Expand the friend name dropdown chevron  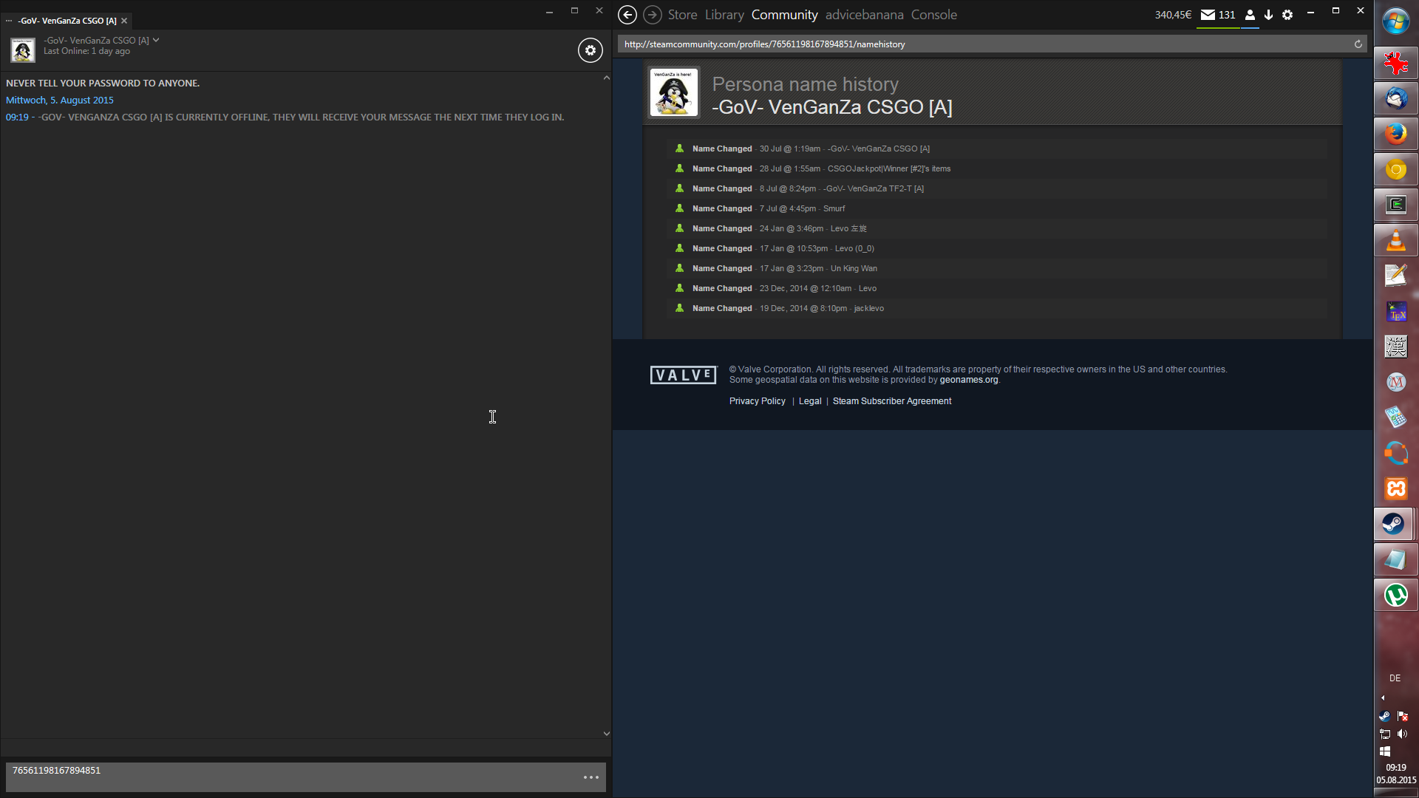pyautogui.click(x=156, y=40)
